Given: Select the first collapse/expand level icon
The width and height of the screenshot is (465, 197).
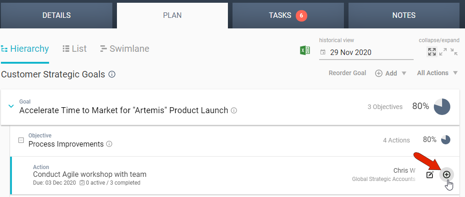Looking at the screenshot, I should click(x=432, y=52).
